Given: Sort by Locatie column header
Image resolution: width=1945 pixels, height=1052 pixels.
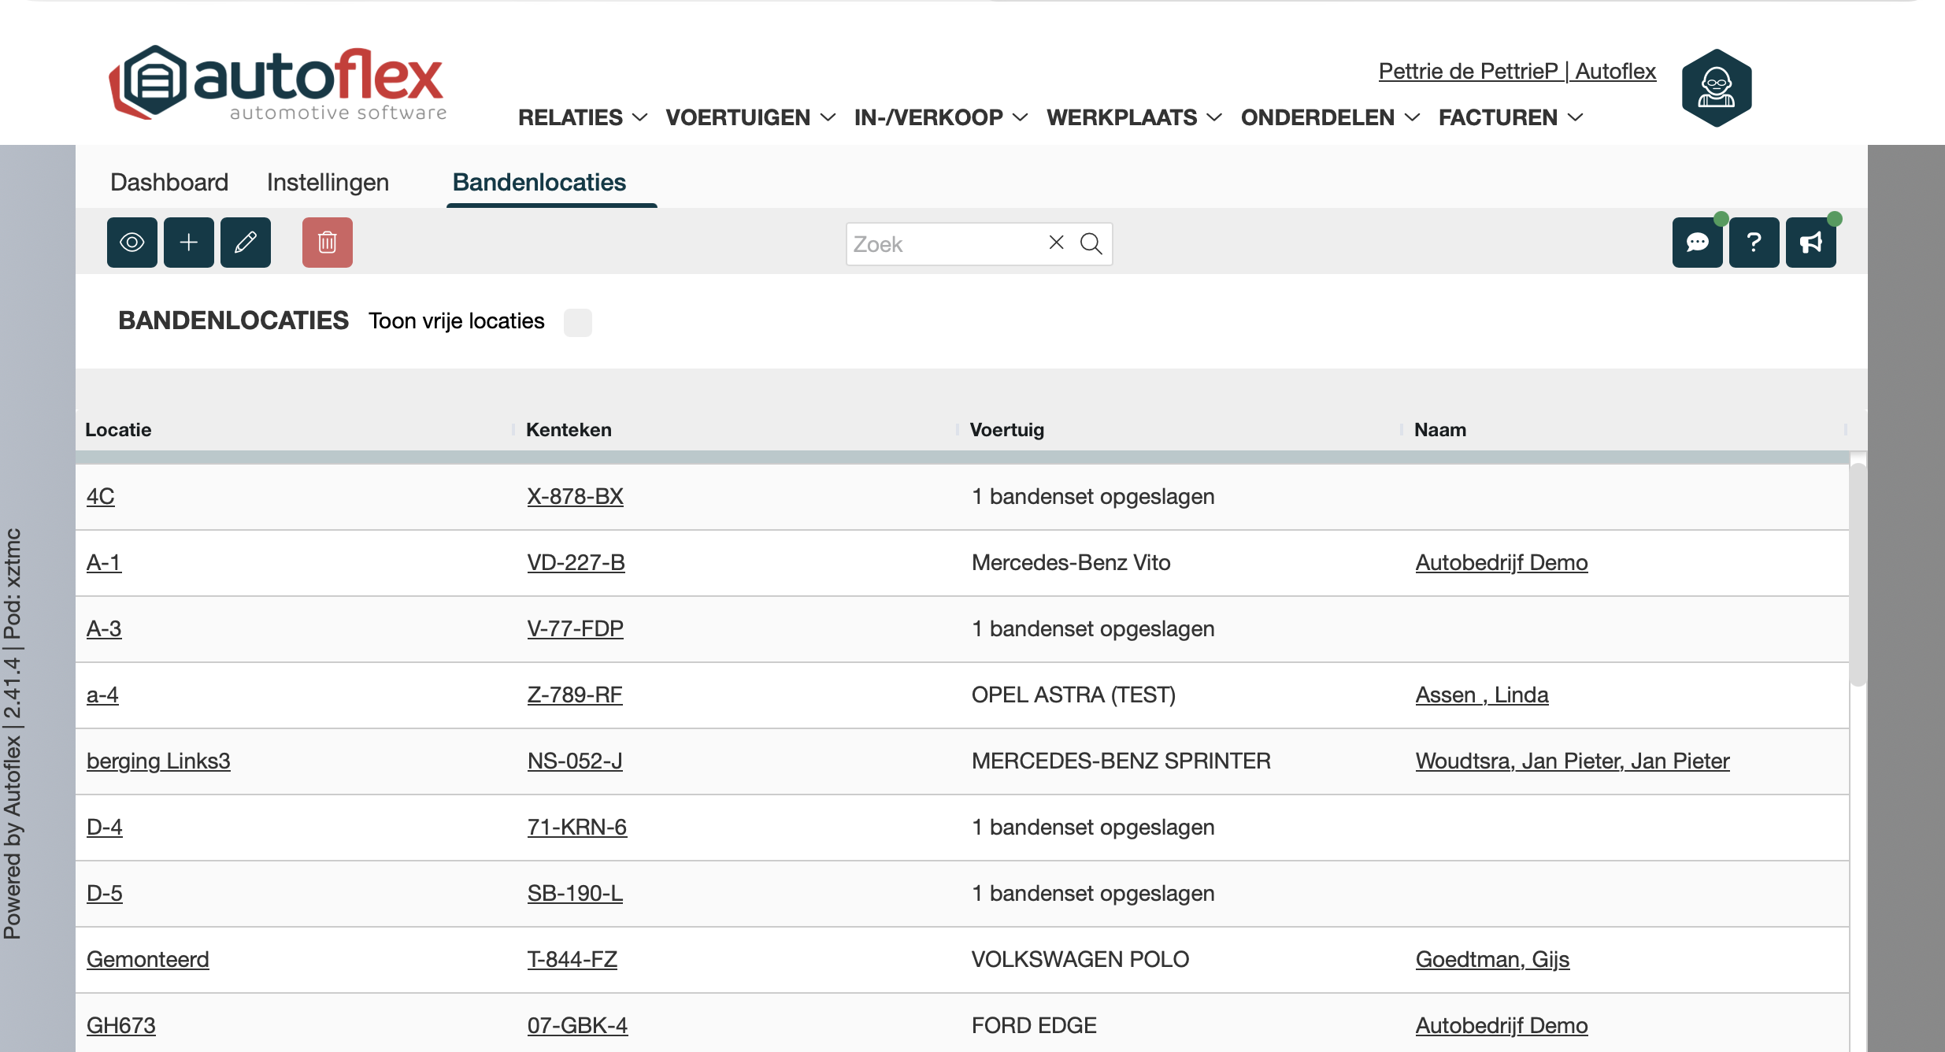Looking at the screenshot, I should click(118, 430).
